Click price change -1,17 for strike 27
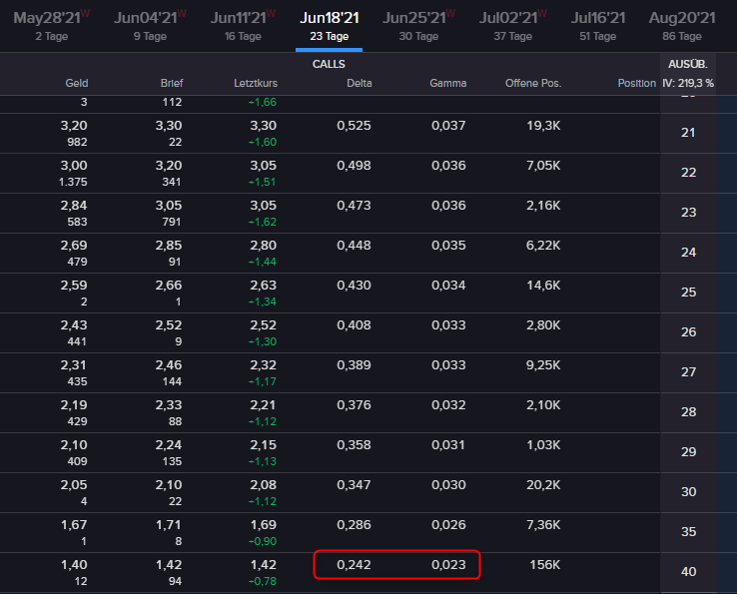Image resolution: width=737 pixels, height=594 pixels. point(263,381)
